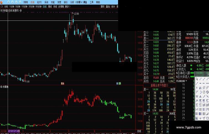The height and width of the screenshot is (134, 209).
Task: Select the straight line tool, third in palette top row
Action: [204, 79]
